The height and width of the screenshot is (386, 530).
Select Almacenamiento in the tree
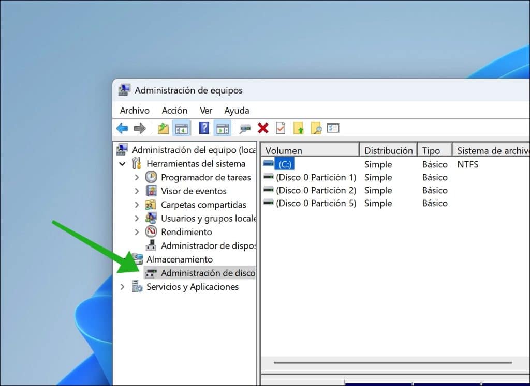[x=180, y=259]
